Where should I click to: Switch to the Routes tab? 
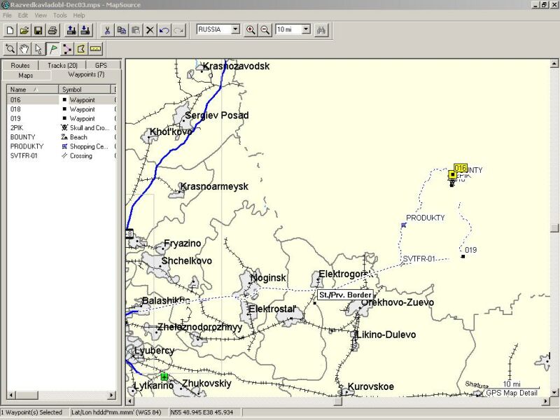[x=20, y=65]
